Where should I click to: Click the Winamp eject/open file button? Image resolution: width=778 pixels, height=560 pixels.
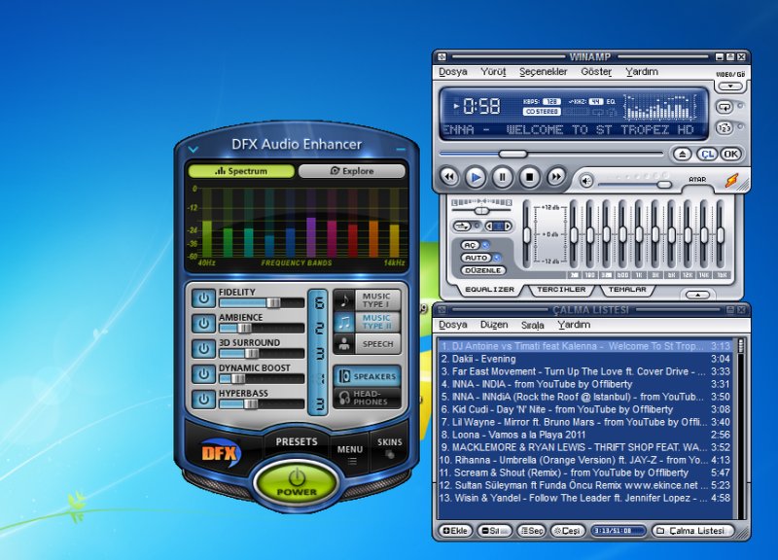point(683,154)
